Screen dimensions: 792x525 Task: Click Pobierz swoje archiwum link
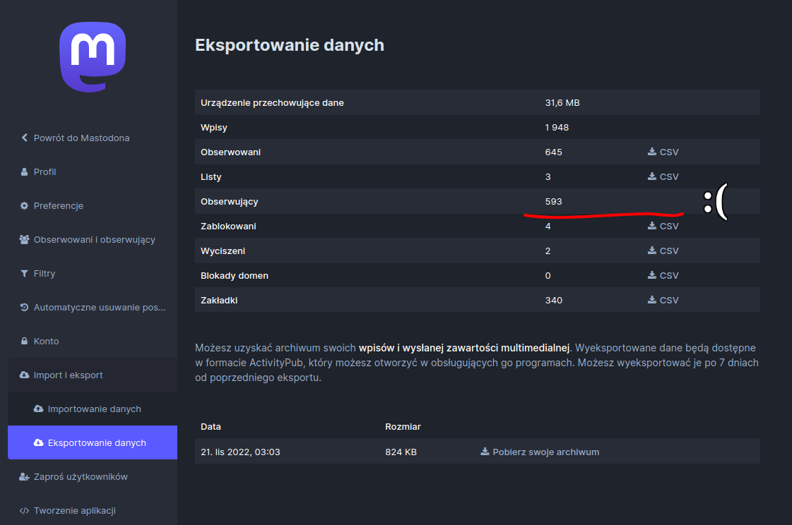540,452
